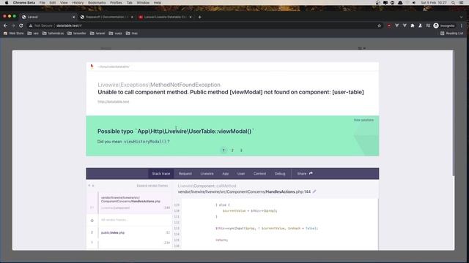This screenshot has height=263, width=469.
Task: Go back with the browser back arrow
Action: point(5,26)
